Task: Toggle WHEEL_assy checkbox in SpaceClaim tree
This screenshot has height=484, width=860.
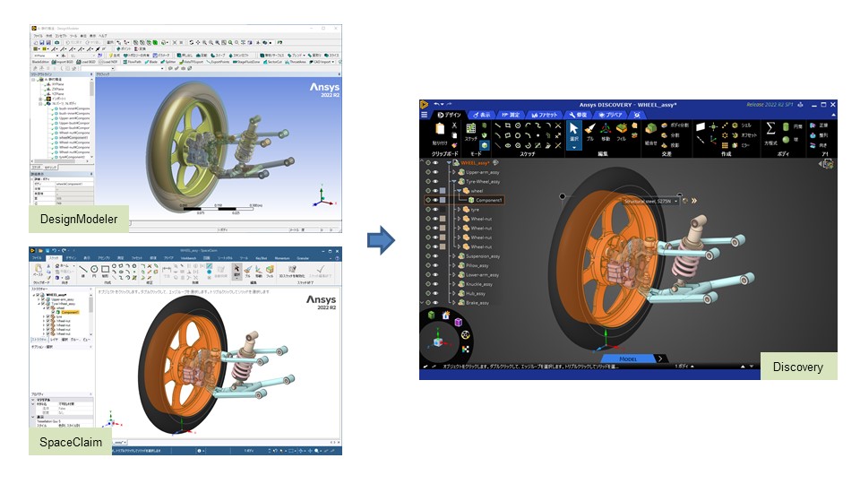Action: pyautogui.click(x=39, y=295)
